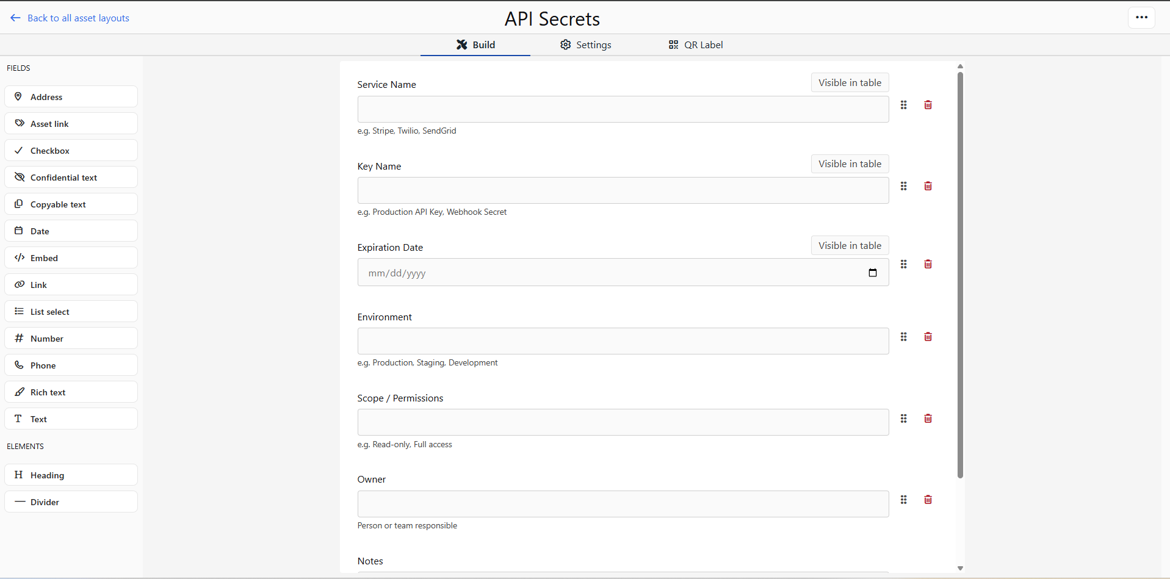Click the Expiration Date mm/dd/yyyy input
The height and width of the screenshot is (579, 1170).
pos(623,273)
